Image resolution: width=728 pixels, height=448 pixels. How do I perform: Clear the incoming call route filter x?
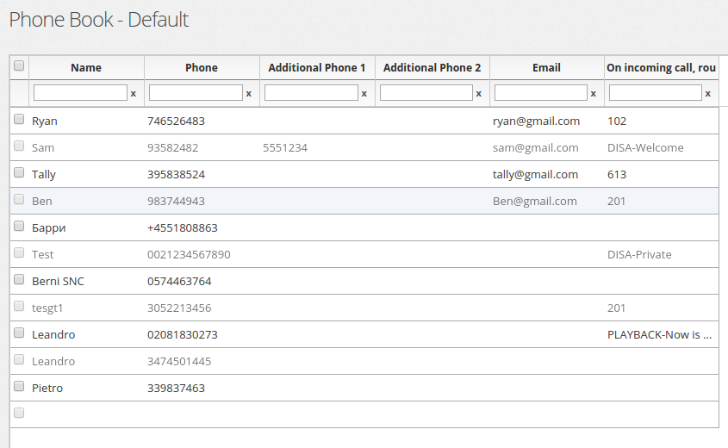click(708, 93)
